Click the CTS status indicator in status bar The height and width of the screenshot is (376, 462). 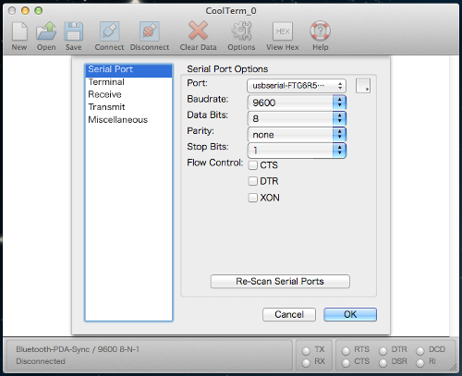(x=346, y=363)
